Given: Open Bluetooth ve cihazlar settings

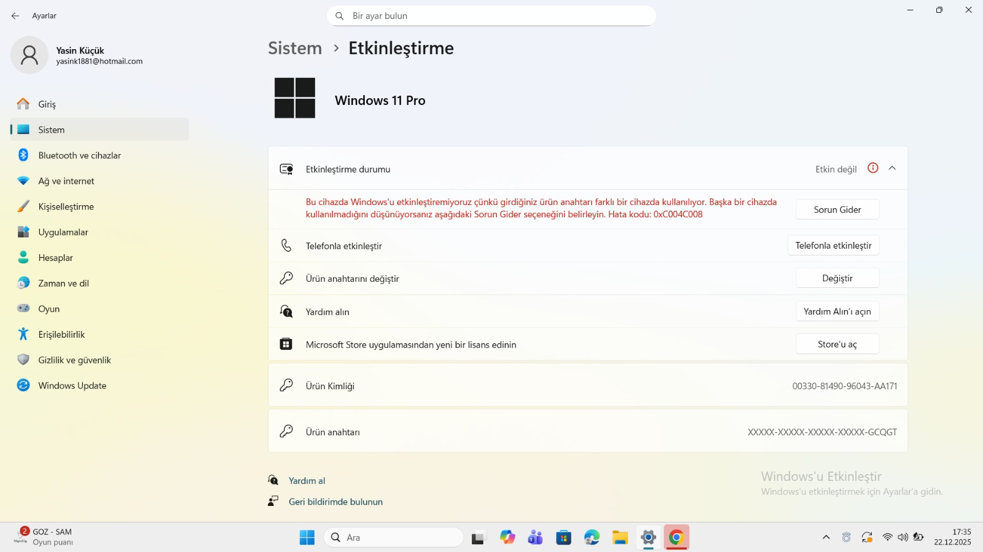Looking at the screenshot, I should [x=100, y=155].
